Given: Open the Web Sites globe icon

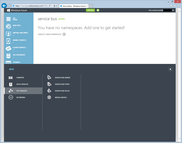Looking at the screenshot, I should [8, 27].
